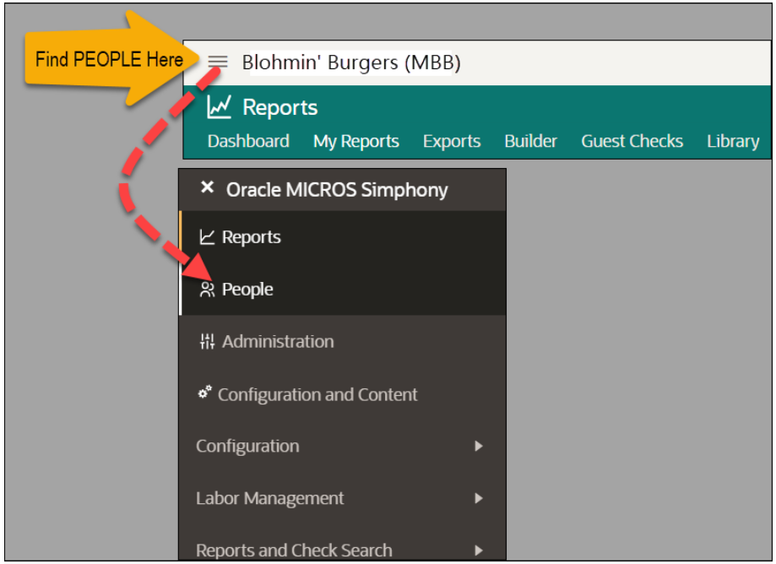
Task: Open the My Reports tab
Action: 355,142
